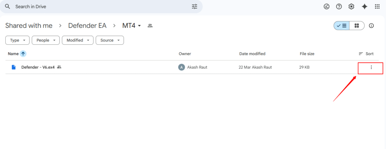Click shared icon next to Defender - V6.ex4

point(59,67)
